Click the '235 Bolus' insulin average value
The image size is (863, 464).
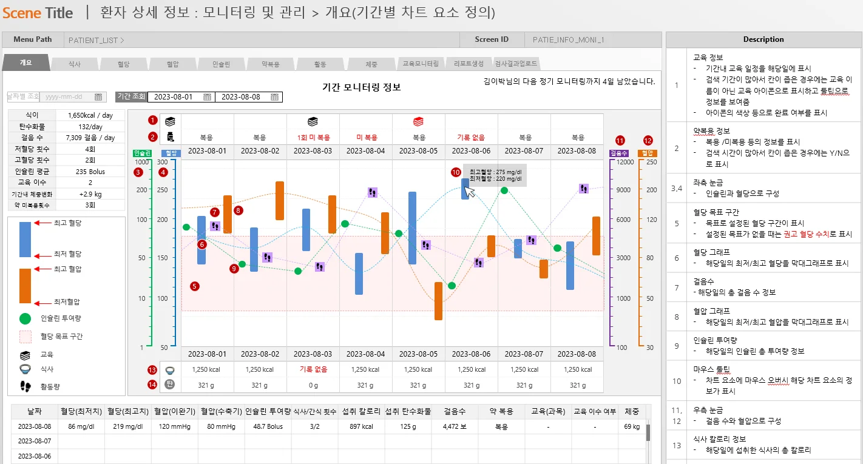(x=90, y=172)
